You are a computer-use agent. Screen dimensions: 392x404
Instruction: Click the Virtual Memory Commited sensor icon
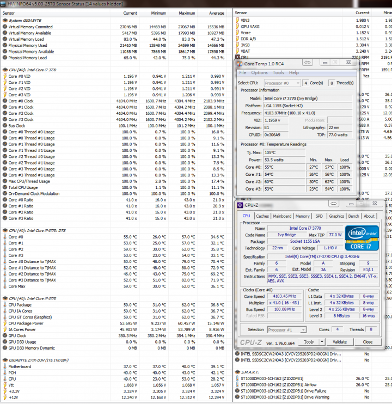(x=5, y=27)
